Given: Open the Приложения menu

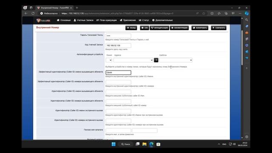Looking at the screenshot, I should click(127, 20).
